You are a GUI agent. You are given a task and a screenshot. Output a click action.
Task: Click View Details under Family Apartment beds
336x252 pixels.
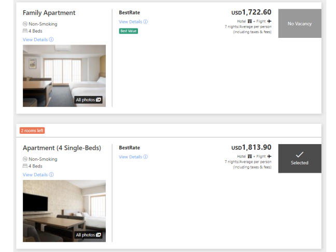[x=38, y=39]
